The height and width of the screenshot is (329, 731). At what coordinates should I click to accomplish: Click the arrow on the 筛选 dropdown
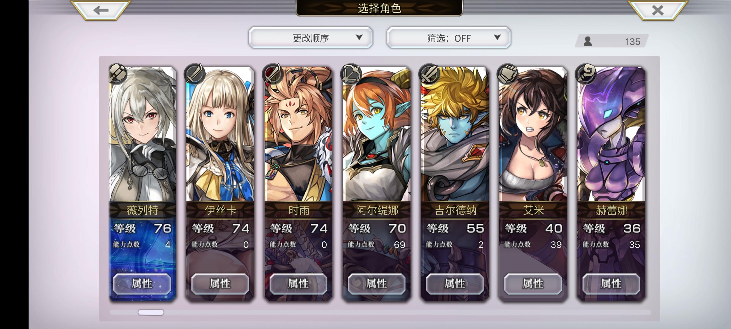point(497,37)
